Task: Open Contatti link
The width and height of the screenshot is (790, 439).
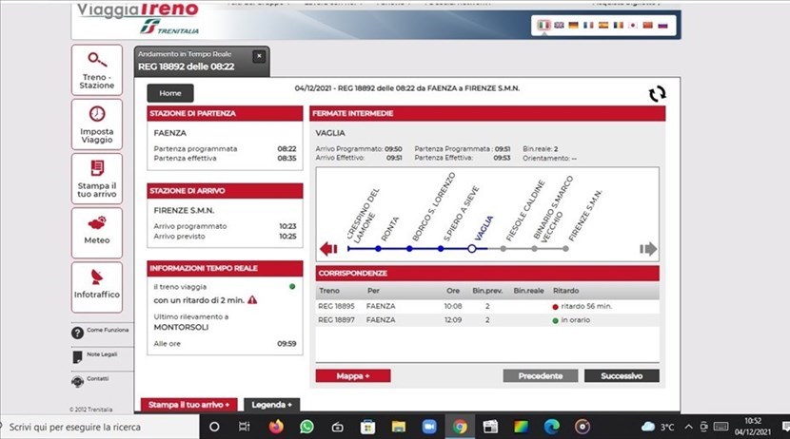Action: pyautogui.click(x=90, y=380)
